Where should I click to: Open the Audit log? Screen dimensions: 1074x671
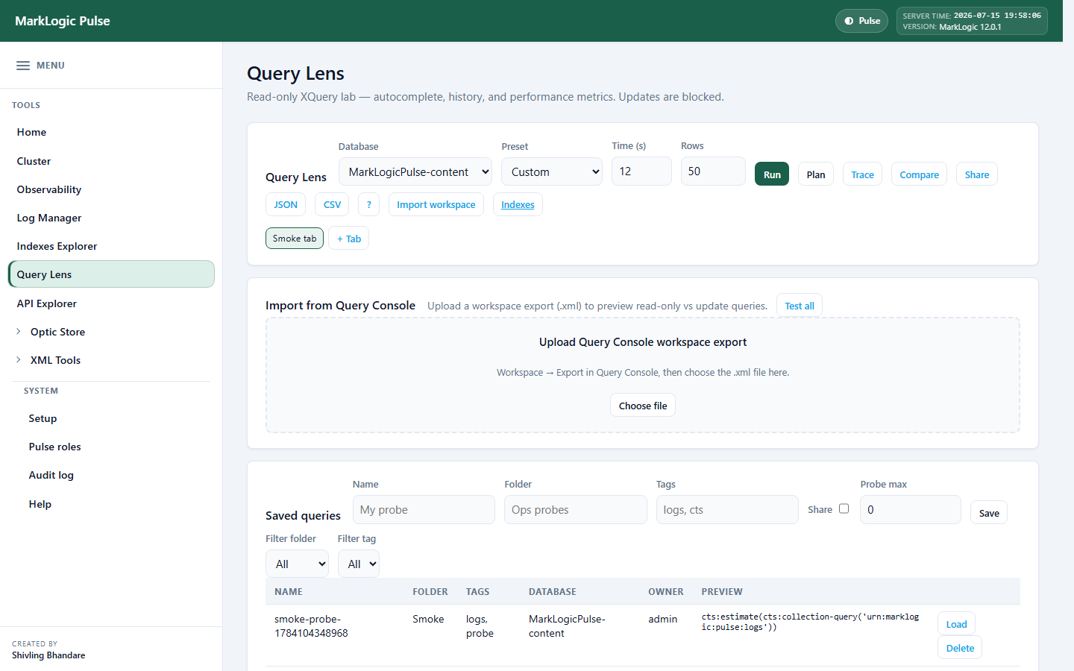pos(51,475)
